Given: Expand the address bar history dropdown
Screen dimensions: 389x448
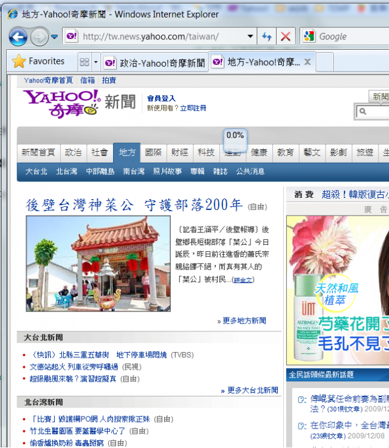Looking at the screenshot, I should point(250,36).
